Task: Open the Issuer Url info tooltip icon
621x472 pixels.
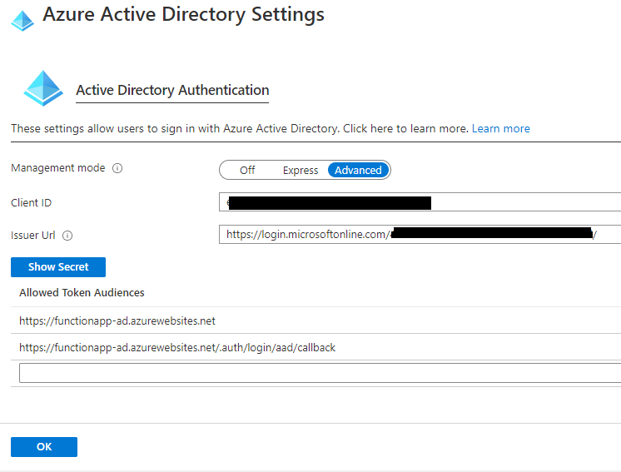Action: click(x=67, y=236)
